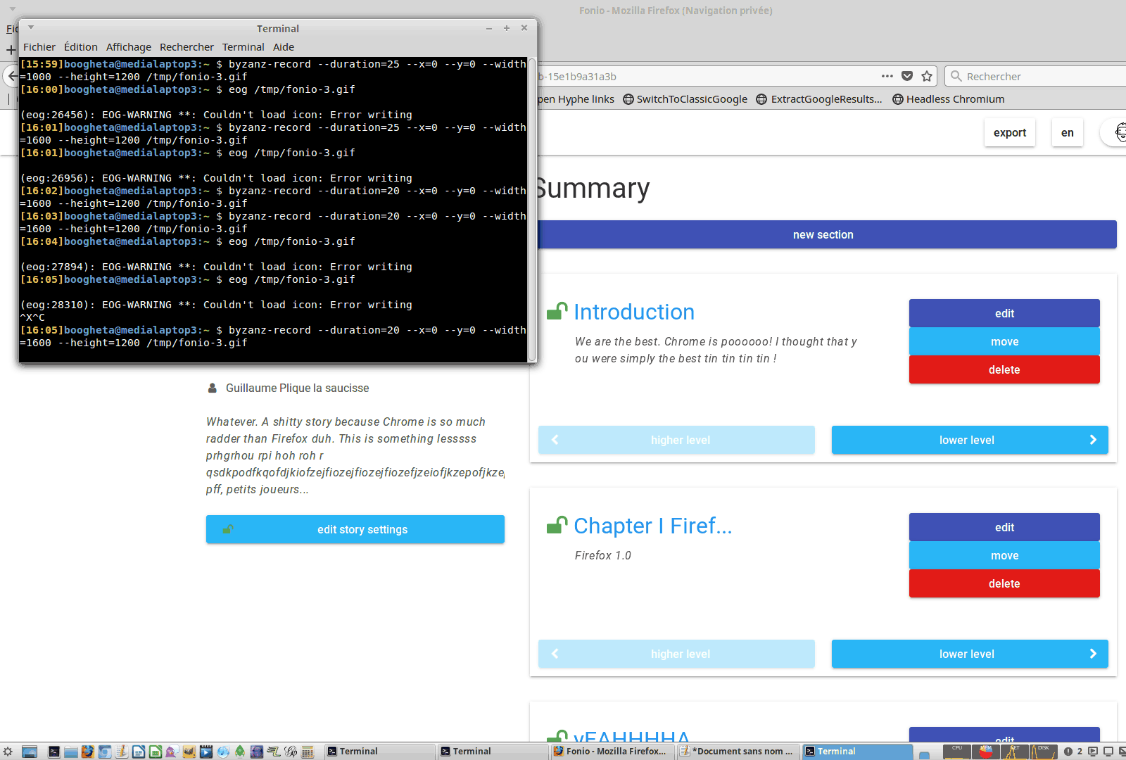Set Chapter I to higher level
Image resolution: width=1126 pixels, height=760 pixels.
[x=676, y=654]
